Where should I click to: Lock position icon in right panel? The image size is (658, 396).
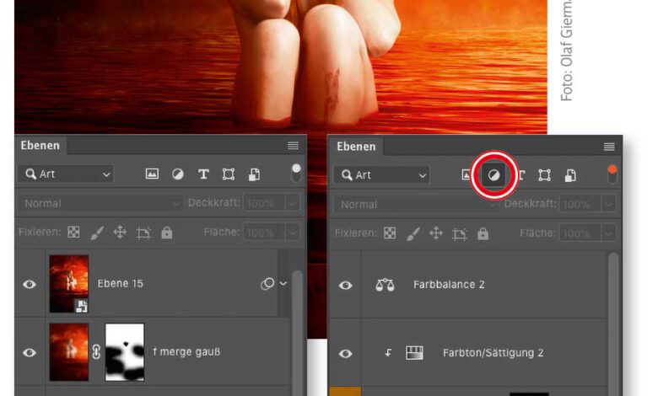point(436,233)
